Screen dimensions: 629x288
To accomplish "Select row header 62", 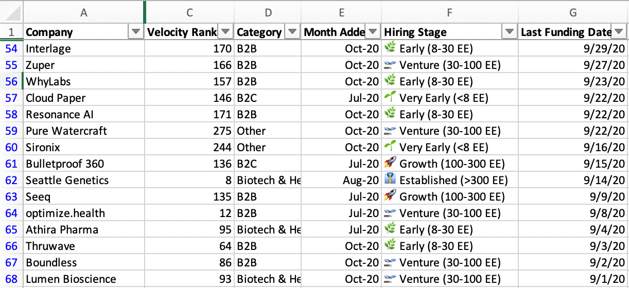I will tap(11, 180).
